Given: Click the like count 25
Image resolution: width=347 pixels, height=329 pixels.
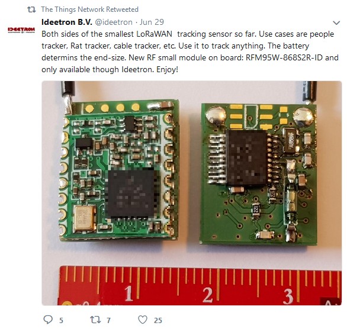Looking at the screenshot, I should click(x=158, y=320).
